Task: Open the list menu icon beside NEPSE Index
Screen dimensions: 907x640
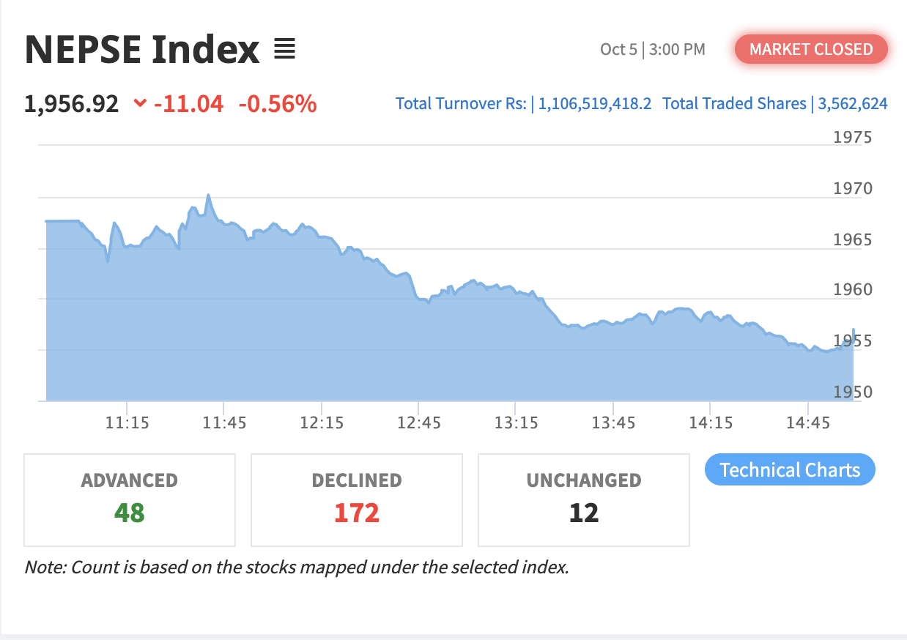Action: pos(284,50)
